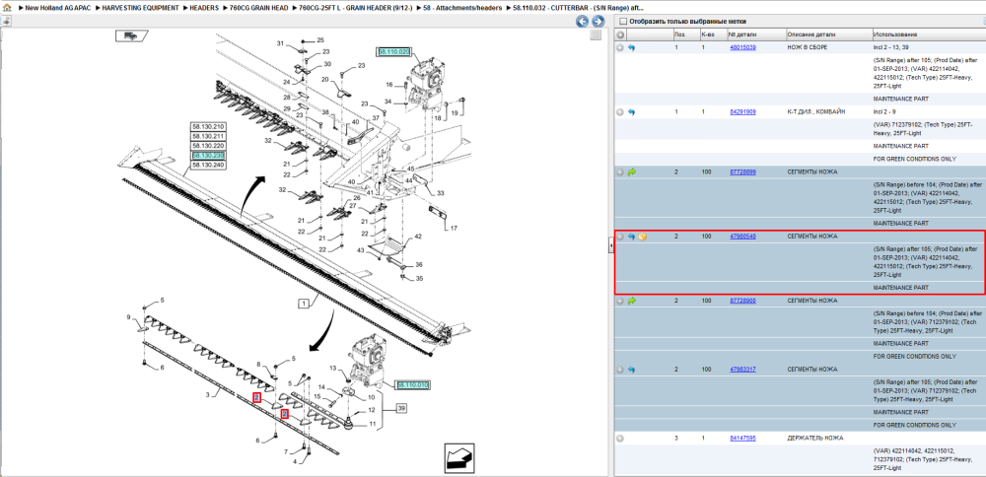The image size is (986, 477).
Task: Click the combine machine icon above the diagram
Action: [132, 35]
